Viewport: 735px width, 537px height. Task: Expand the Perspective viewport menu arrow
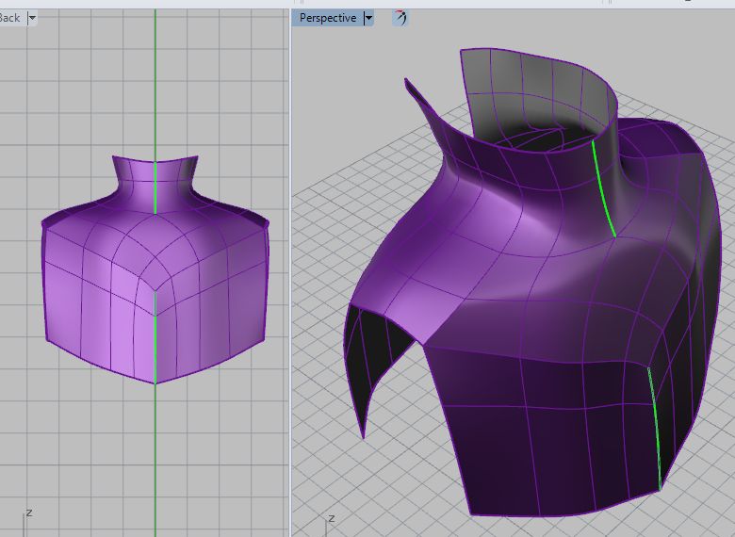(368, 18)
